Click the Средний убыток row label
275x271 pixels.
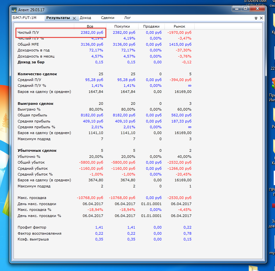pos(33,168)
